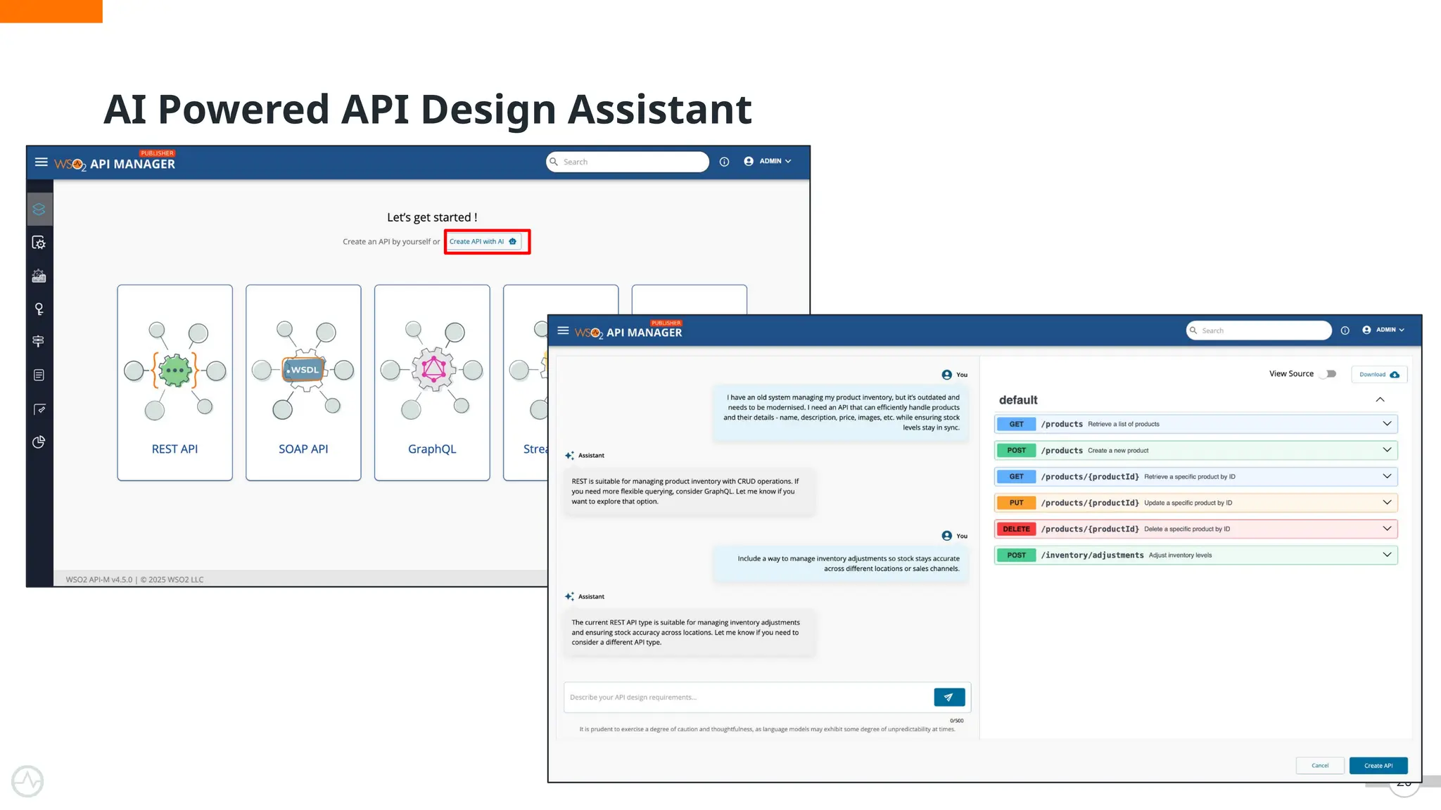Open services gear-document icon in sidebar

39,243
